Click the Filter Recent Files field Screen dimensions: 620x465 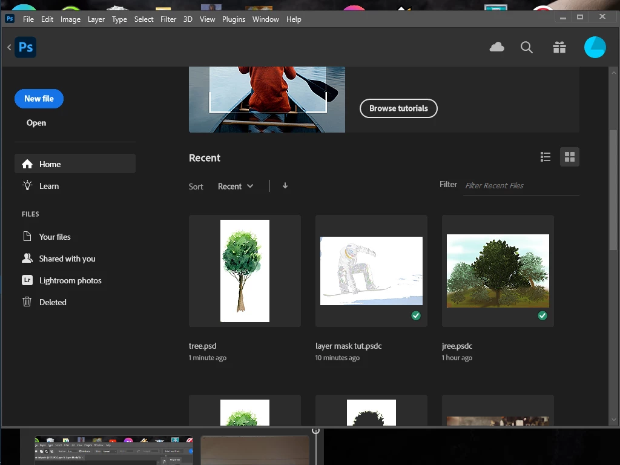(521, 186)
